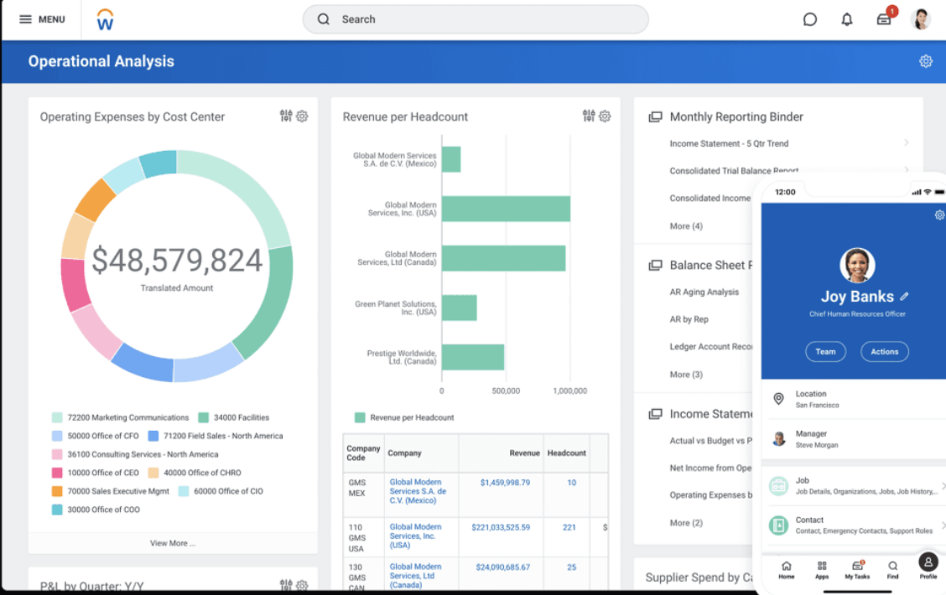Toggle the 34000 Facilities legend item

point(233,417)
